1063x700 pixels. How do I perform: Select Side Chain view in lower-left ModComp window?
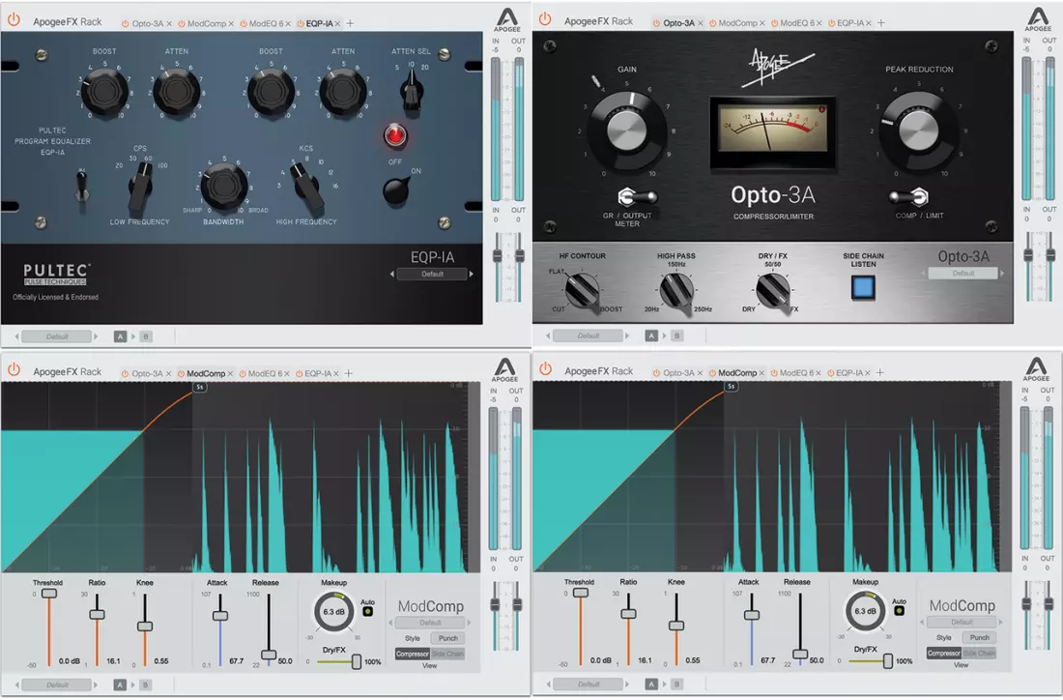[x=447, y=654]
